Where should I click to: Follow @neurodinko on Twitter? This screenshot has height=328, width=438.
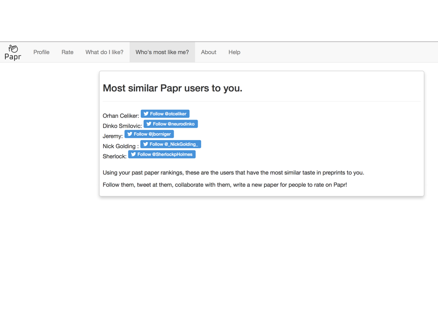click(x=171, y=124)
